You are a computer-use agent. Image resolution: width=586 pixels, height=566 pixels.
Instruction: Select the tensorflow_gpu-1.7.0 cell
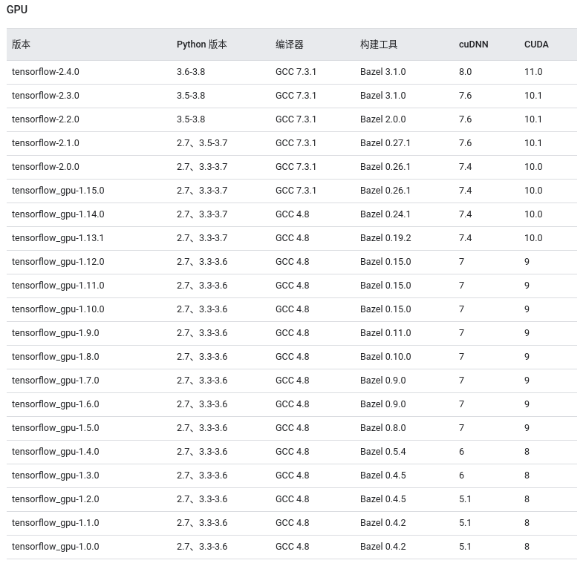pyautogui.click(x=55, y=381)
